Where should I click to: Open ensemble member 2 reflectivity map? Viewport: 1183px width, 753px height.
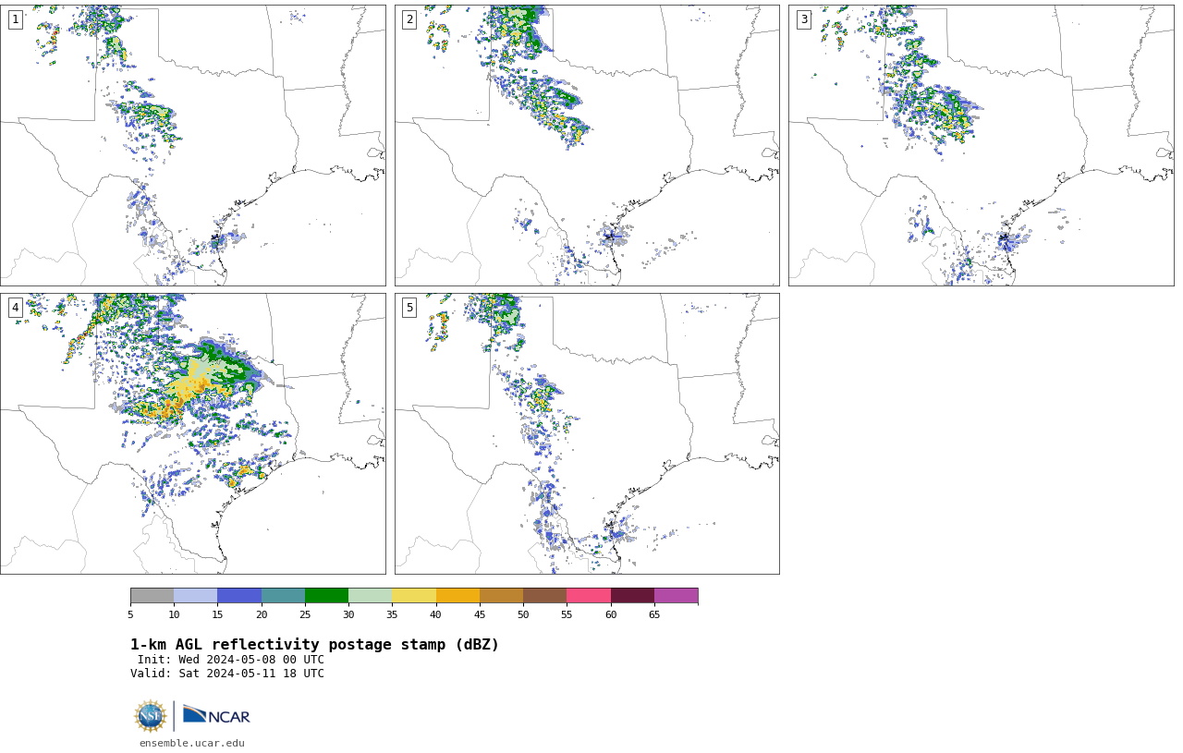(587, 145)
